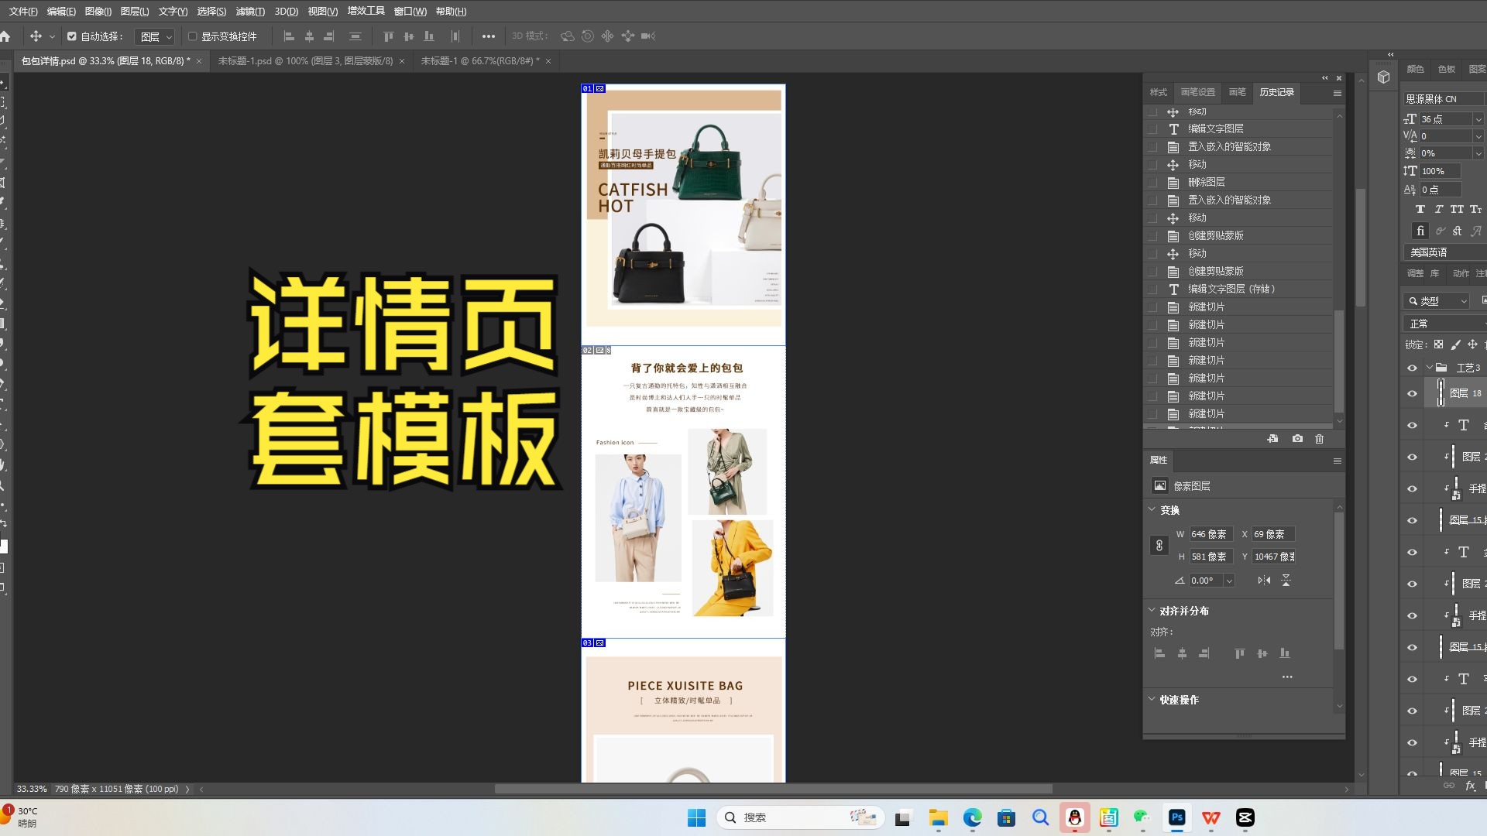Toggle the Auto-Select (自动选择) checkbox
This screenshot has width=1487, height=836.
(x=72, y=36)
